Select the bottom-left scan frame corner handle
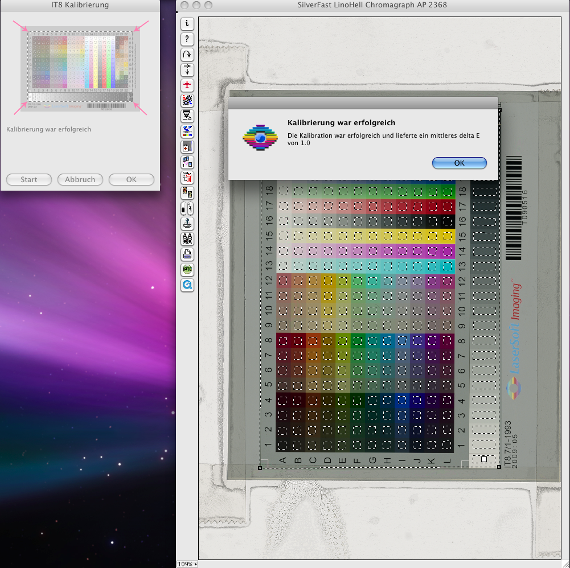This screenshot has height=568, width=570. pyautogui.click(x=260, y=468)
